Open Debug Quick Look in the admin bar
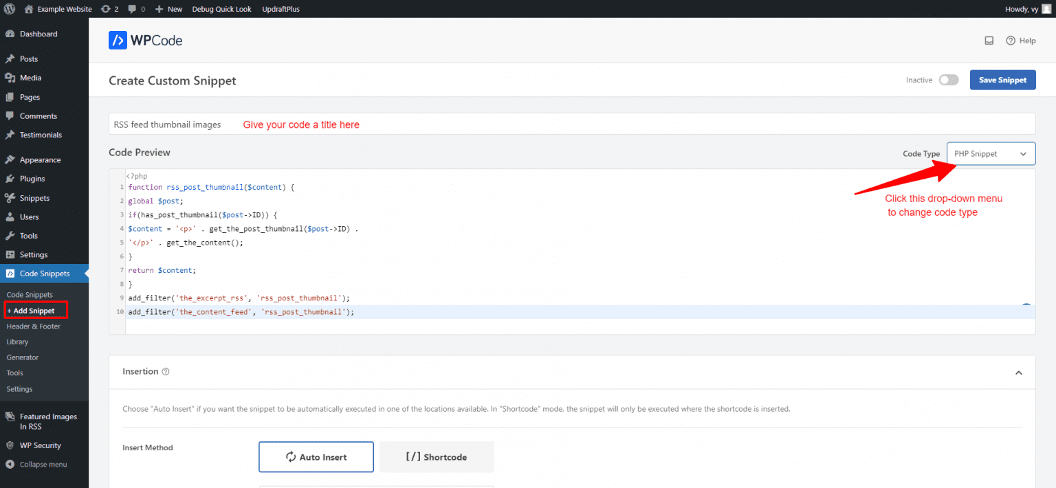Viewport: 1056px width, 488px height. tap(221, 9)
